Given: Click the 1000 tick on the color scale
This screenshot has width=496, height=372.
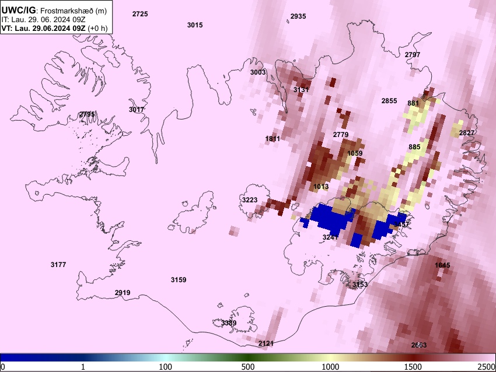Looking at the screenshot, I should point(330,367).
